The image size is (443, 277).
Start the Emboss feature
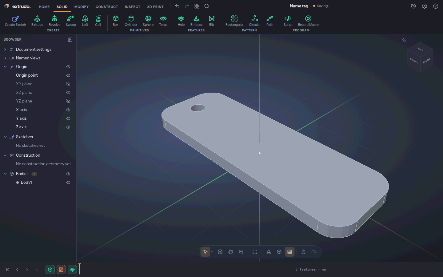pos(196,21)
